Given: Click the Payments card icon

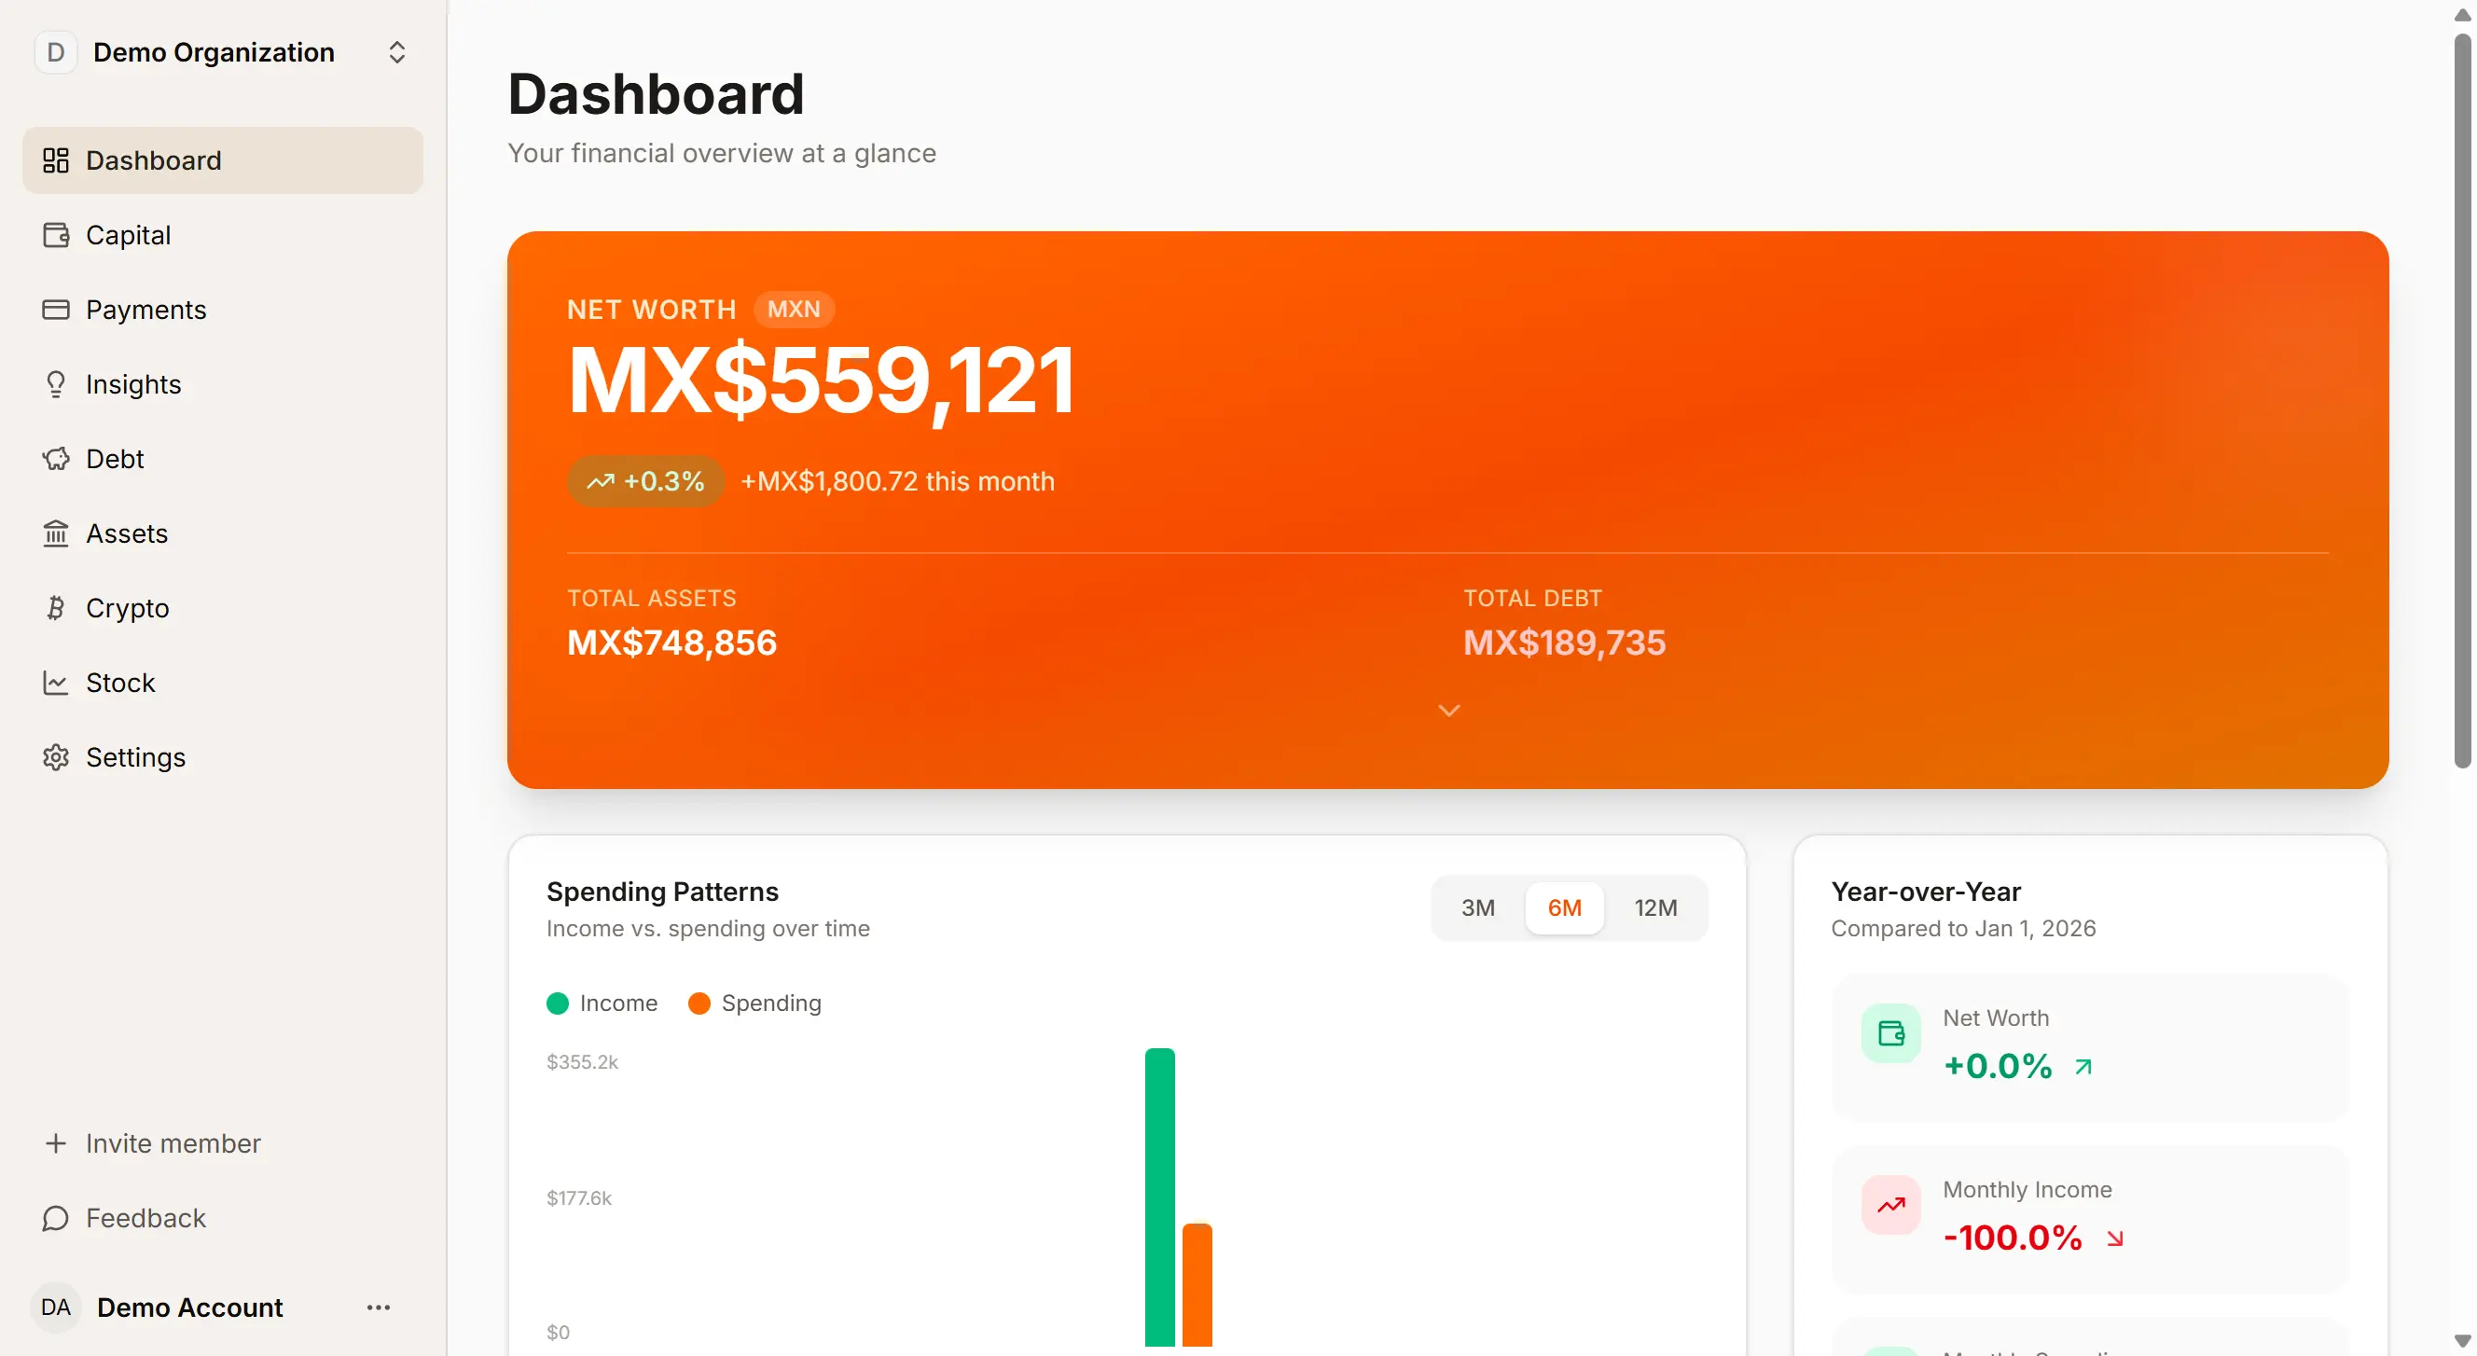Looking at the screenshot, I should [x=56, y=310].
